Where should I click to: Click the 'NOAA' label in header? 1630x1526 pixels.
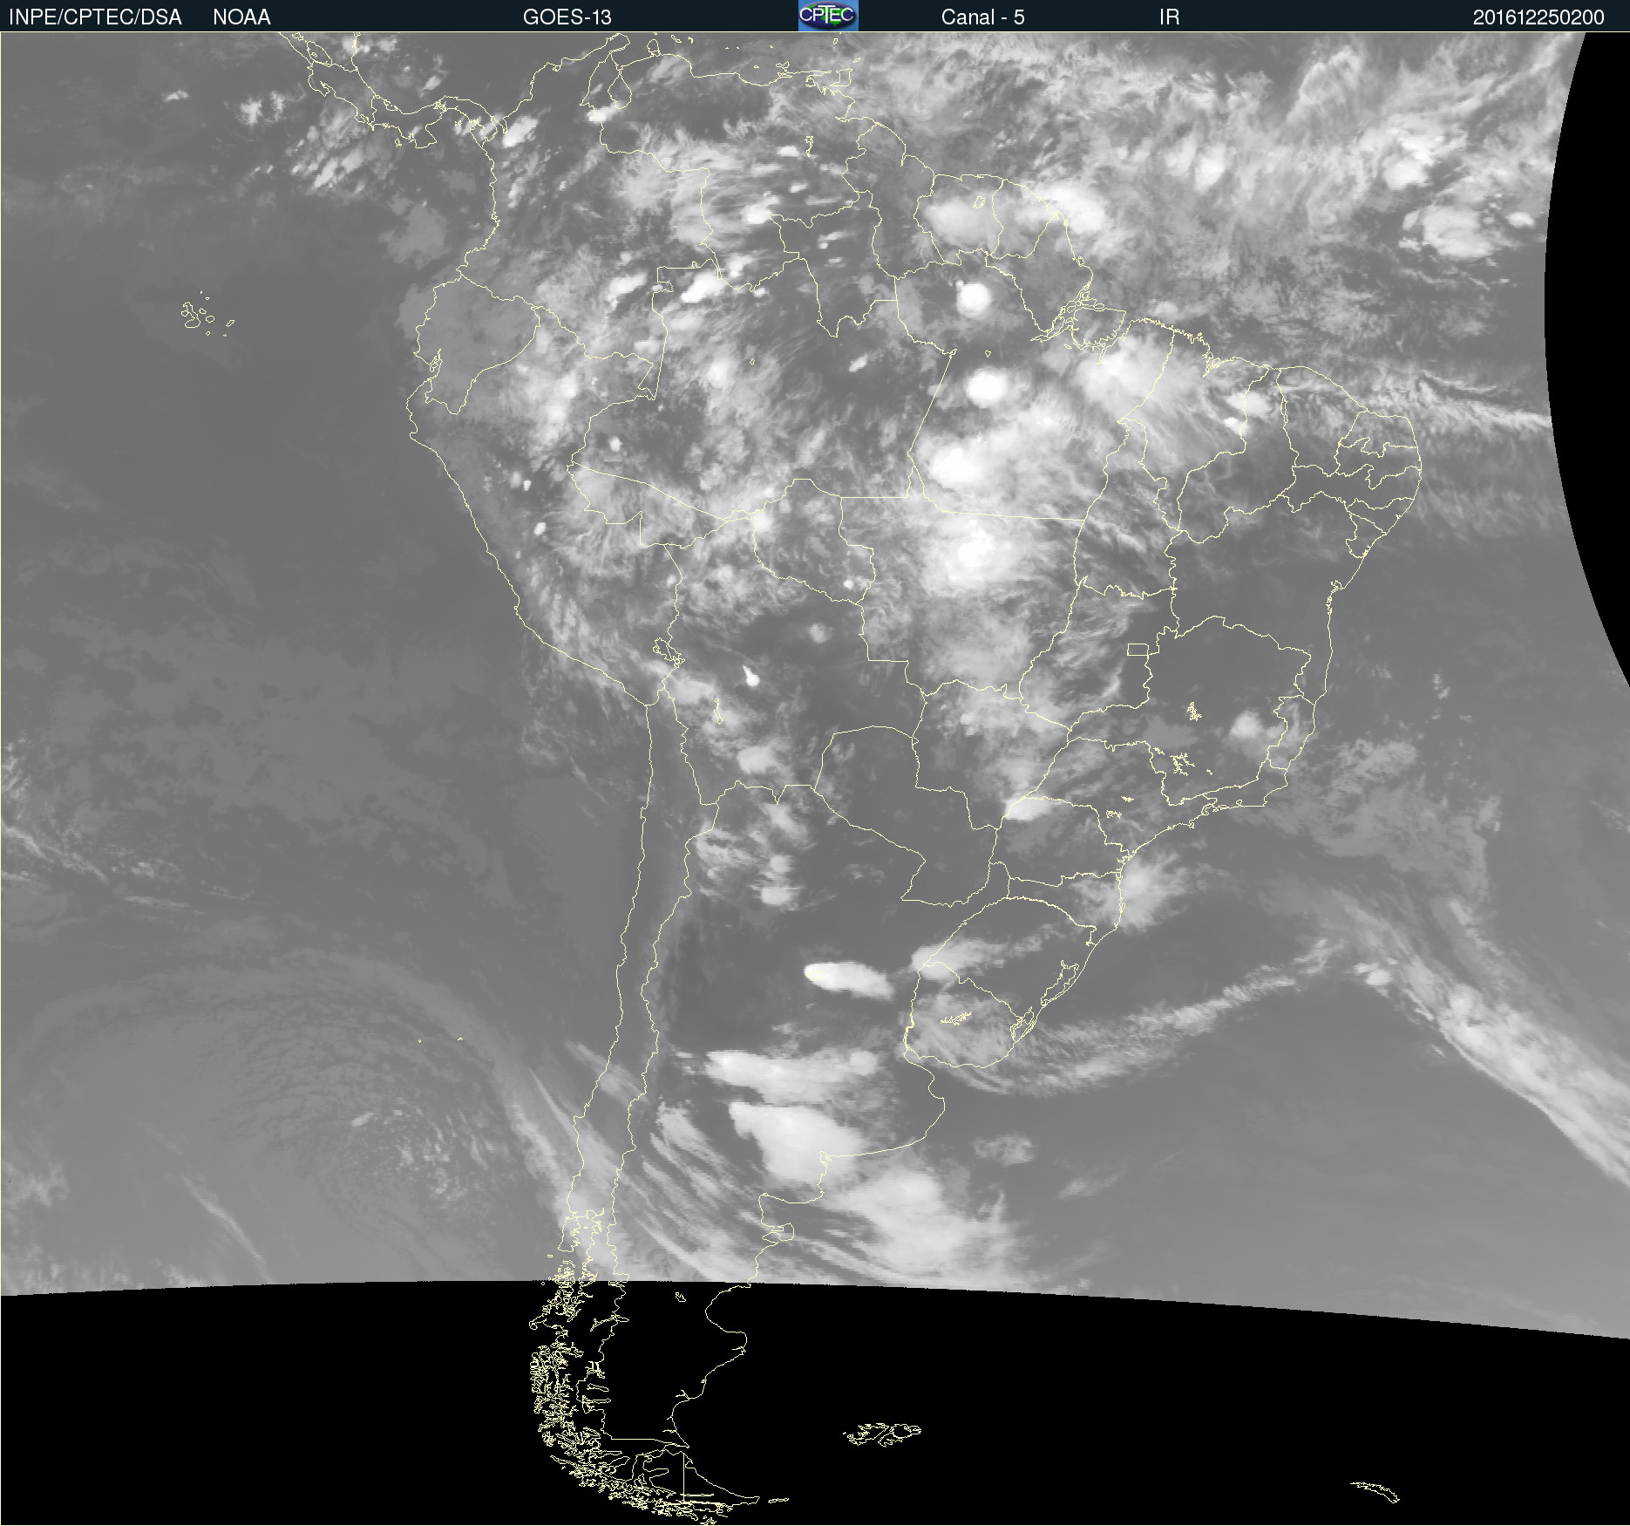click(241, 17)
